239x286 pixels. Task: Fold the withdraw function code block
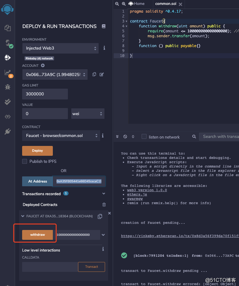point(127,26)
